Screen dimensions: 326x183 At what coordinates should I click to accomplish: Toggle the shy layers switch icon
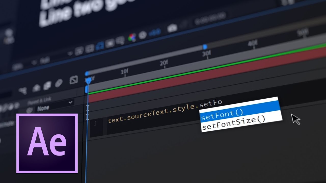(x=36, y=88)
